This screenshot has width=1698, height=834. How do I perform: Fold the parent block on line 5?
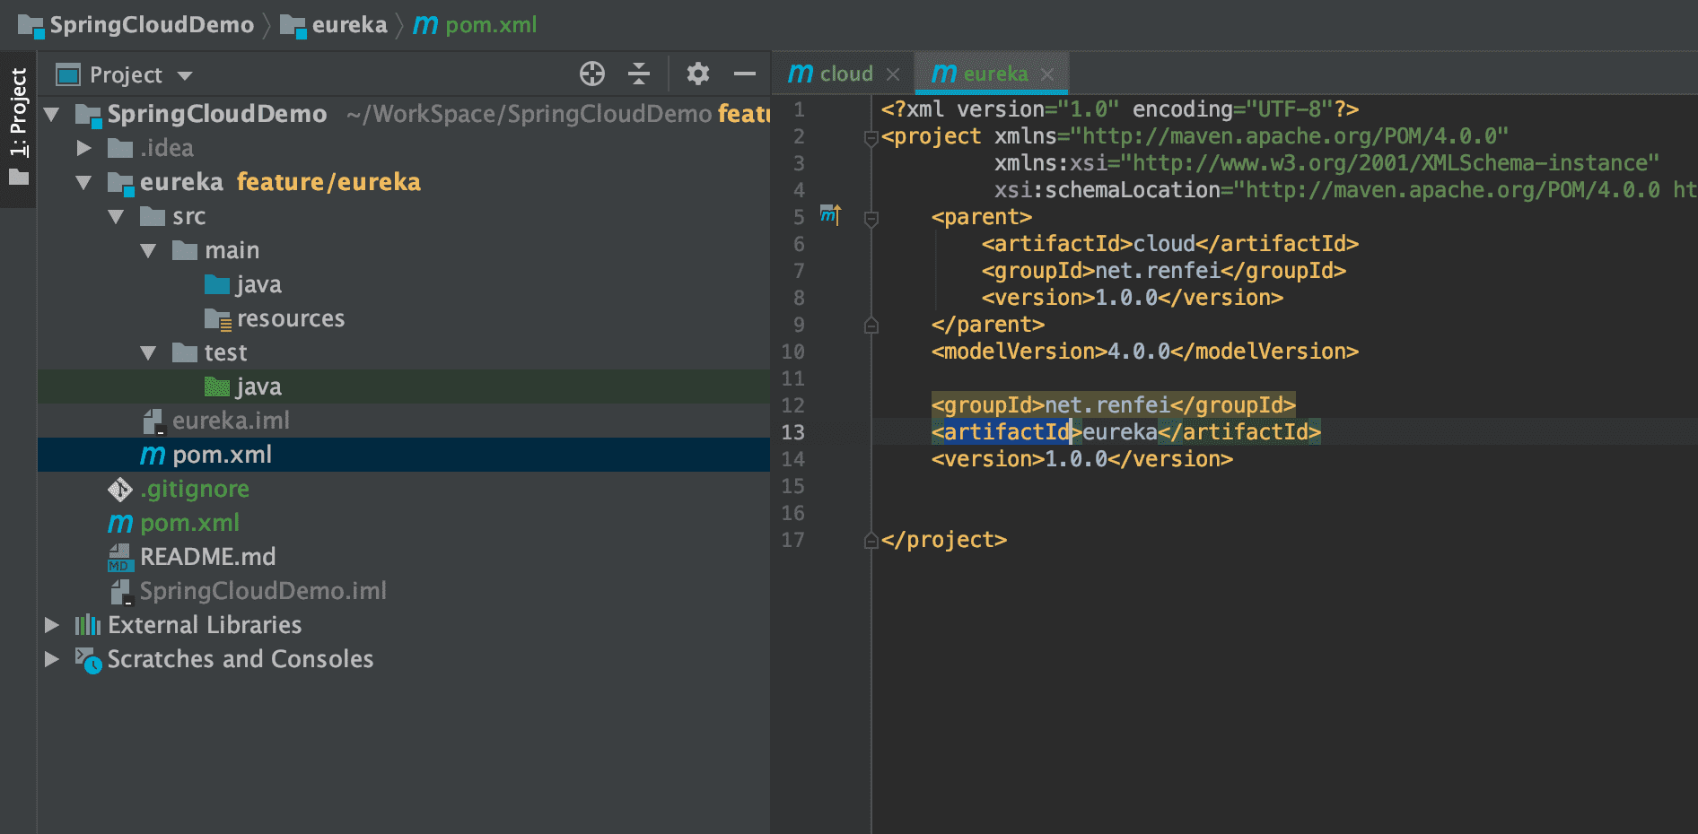click(871, 219)
